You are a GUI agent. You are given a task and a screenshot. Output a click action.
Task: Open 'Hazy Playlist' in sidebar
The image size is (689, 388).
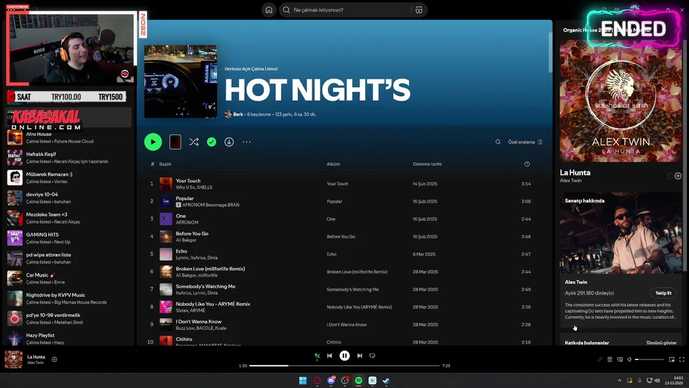(69, 338)
